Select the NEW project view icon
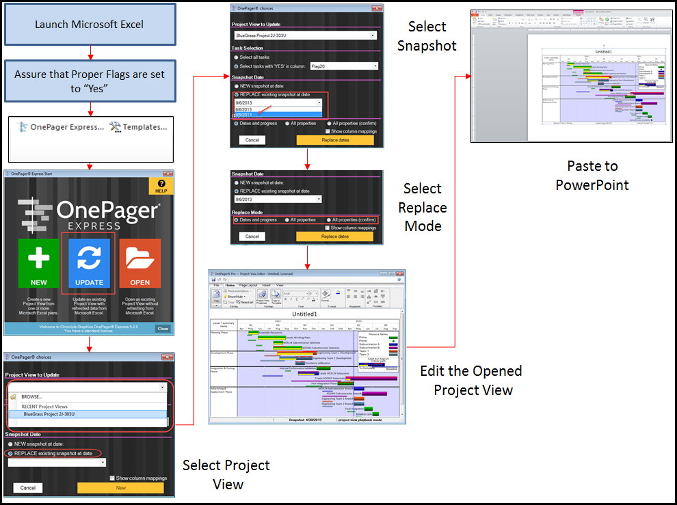The height and width of the screenshot is (505, 677). [x=38, y=263]
